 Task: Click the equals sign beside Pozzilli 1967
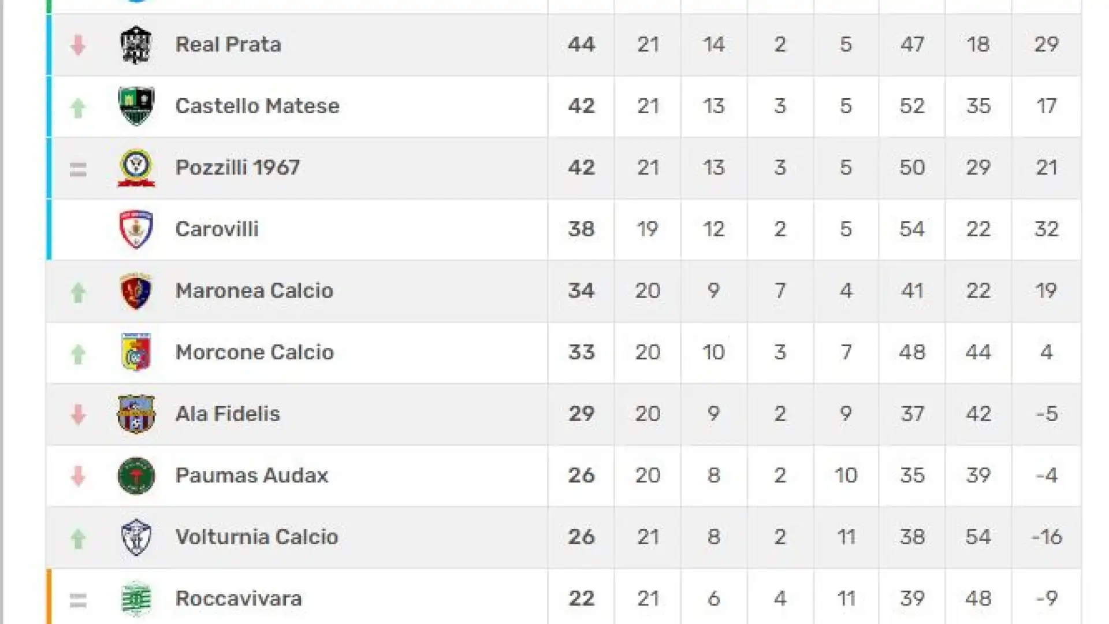pyautogui.click(x=78, y=169)
